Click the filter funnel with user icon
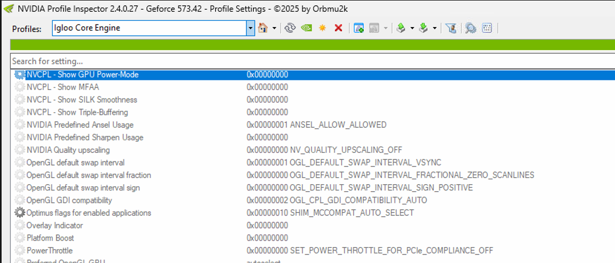Image resolution: width=615 pixels, height=263 pixels. click(451, 28)
